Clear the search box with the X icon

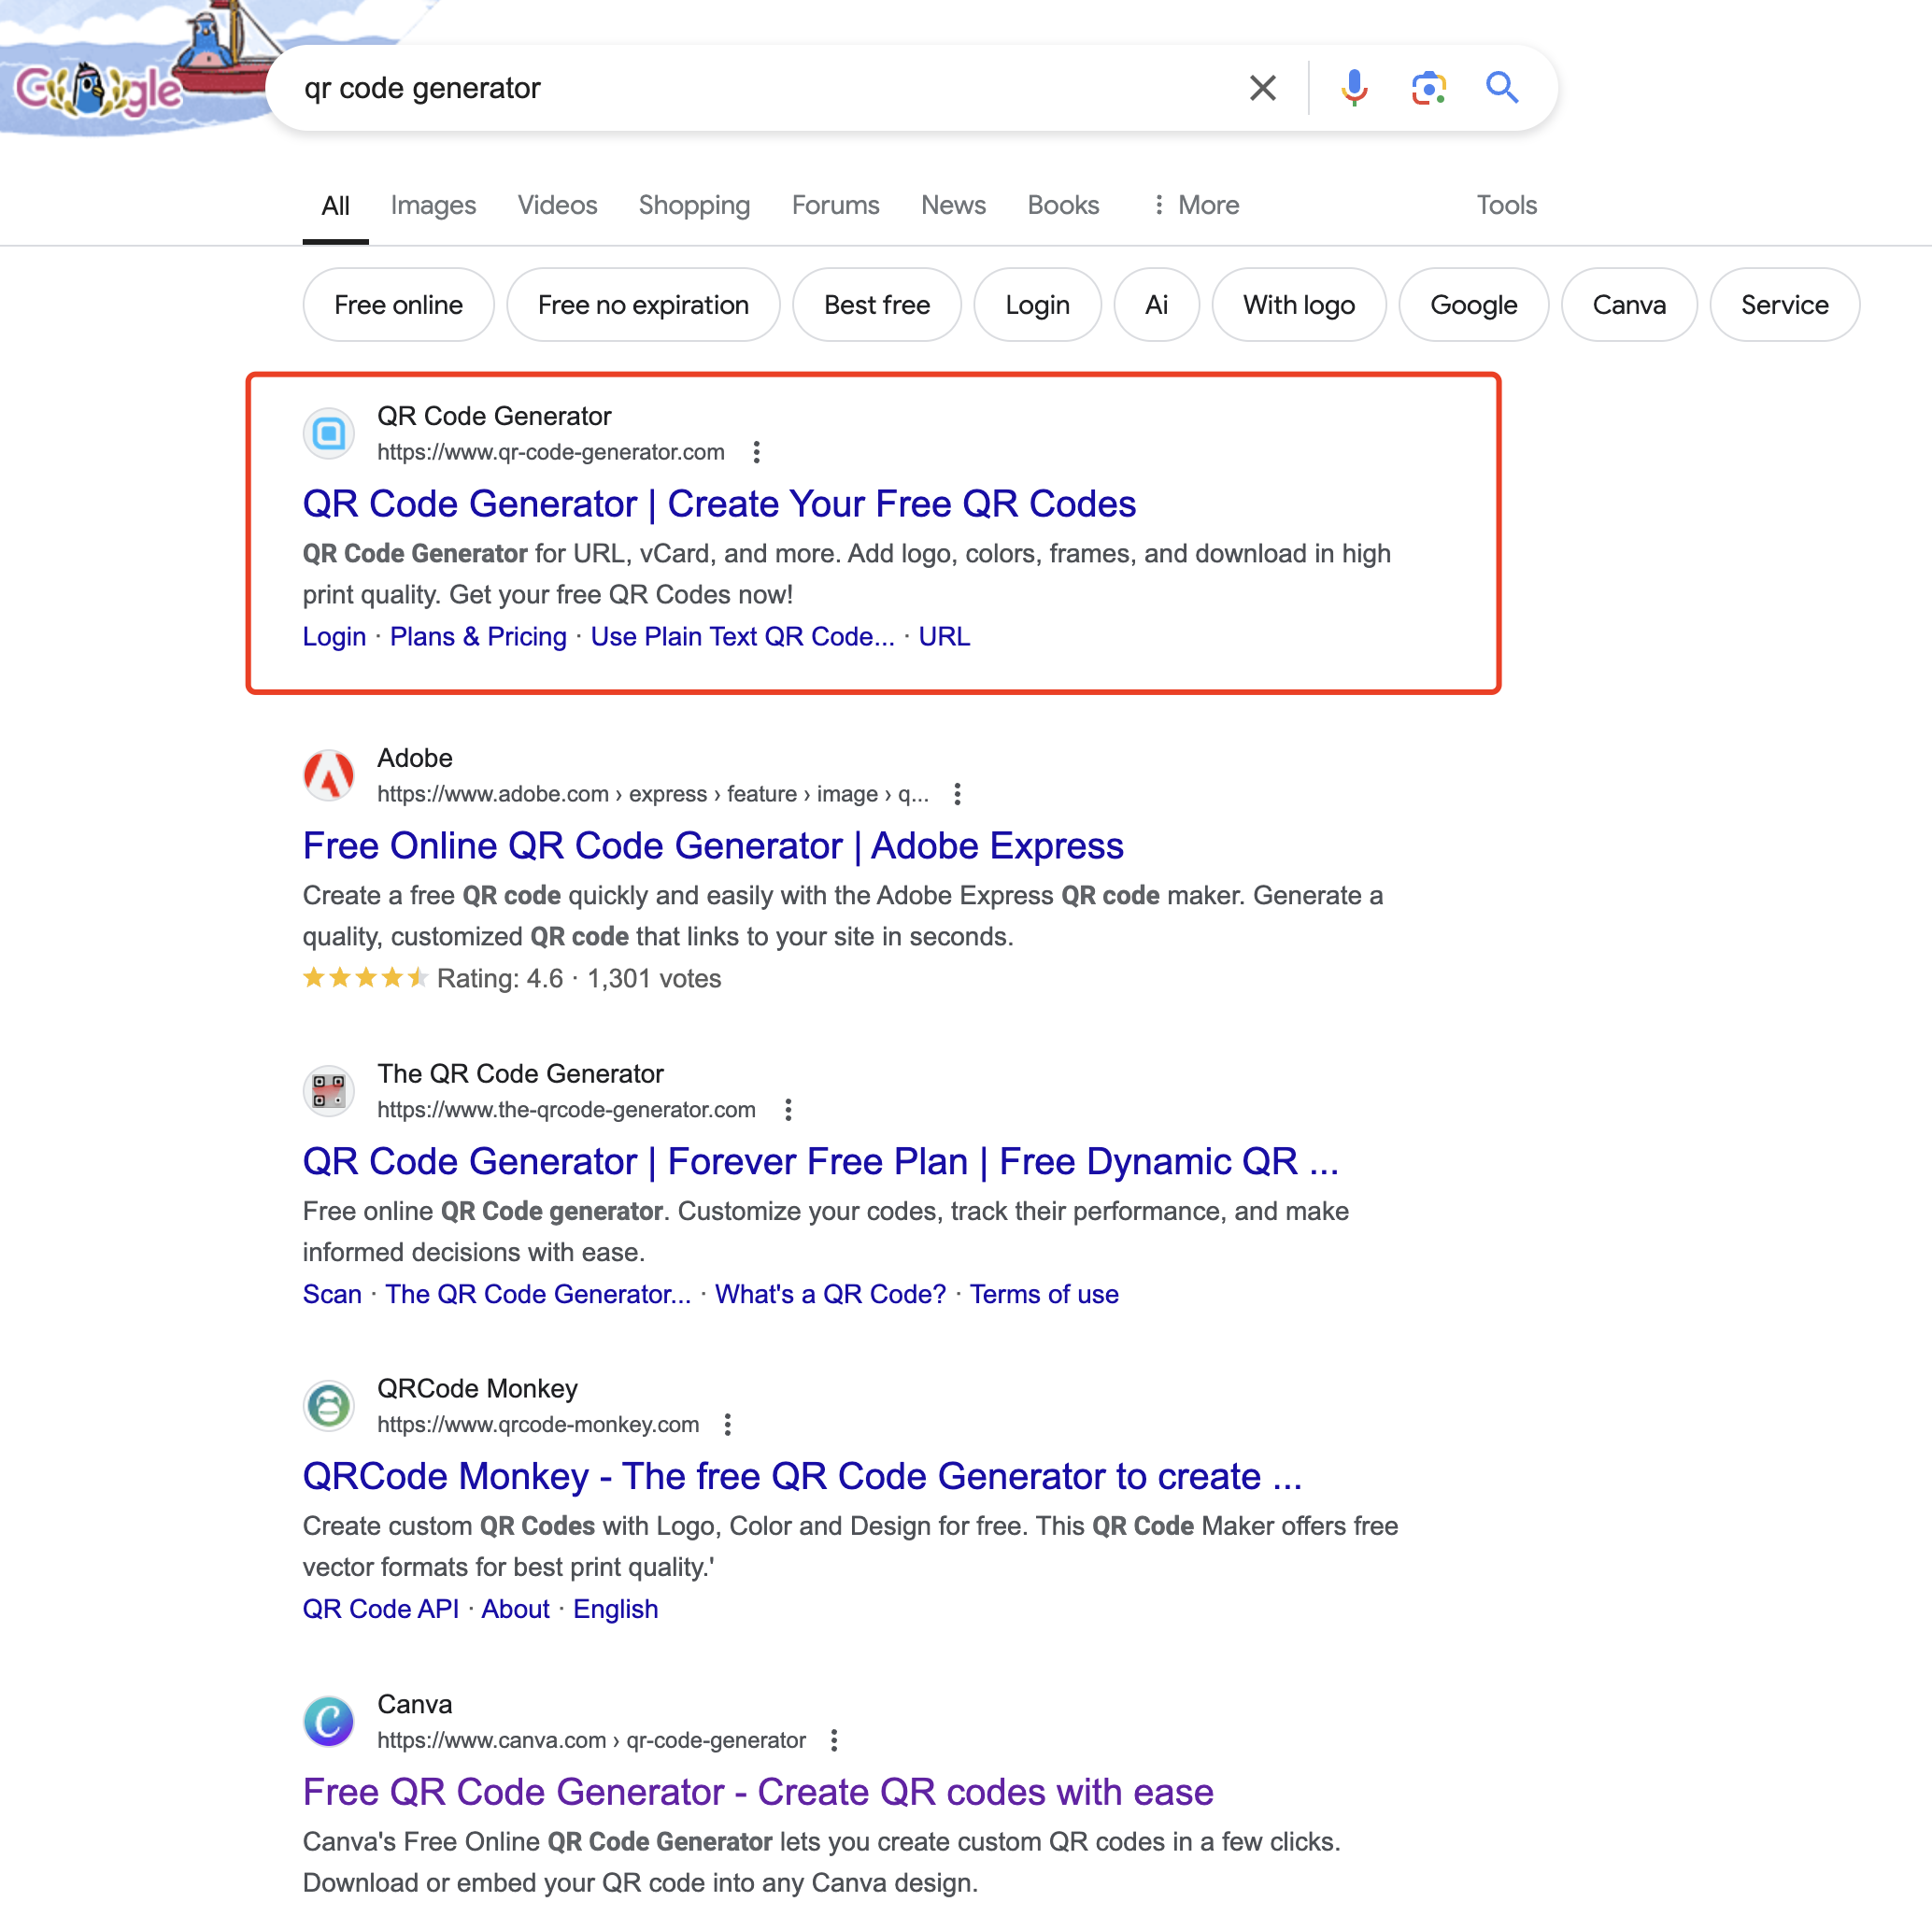pyautogui.click(x=1263, y=88)
